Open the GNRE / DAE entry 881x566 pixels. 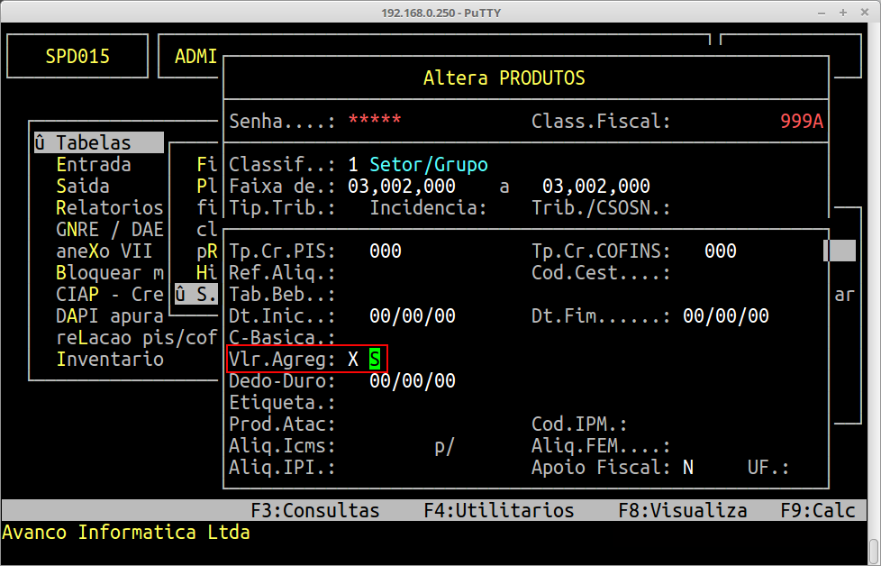pos(109,230)
